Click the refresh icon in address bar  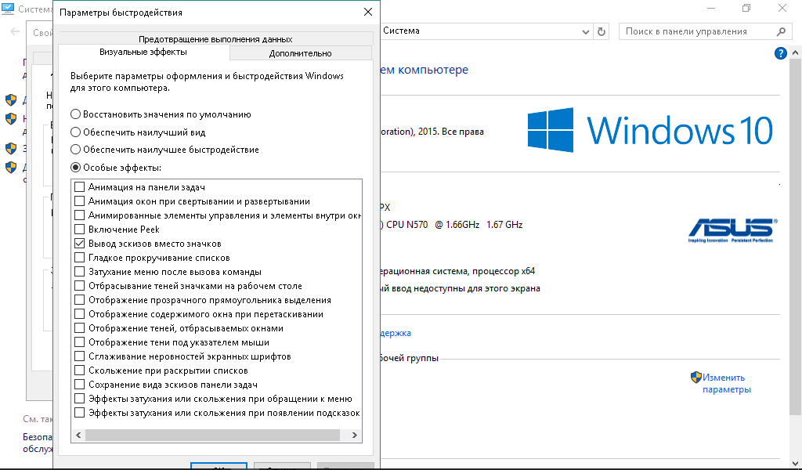coord(601,31)
